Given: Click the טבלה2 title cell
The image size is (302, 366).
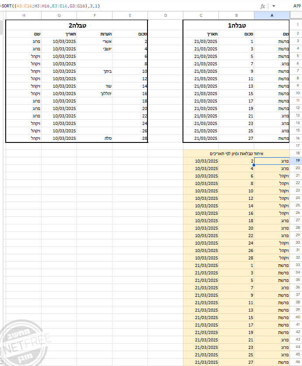Looking at the screenshot, I should click(77, 25).
